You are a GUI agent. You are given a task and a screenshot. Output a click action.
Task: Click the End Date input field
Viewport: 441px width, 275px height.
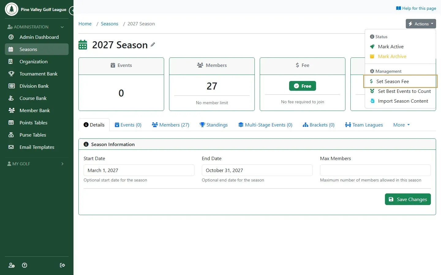(x=257, y=170)
